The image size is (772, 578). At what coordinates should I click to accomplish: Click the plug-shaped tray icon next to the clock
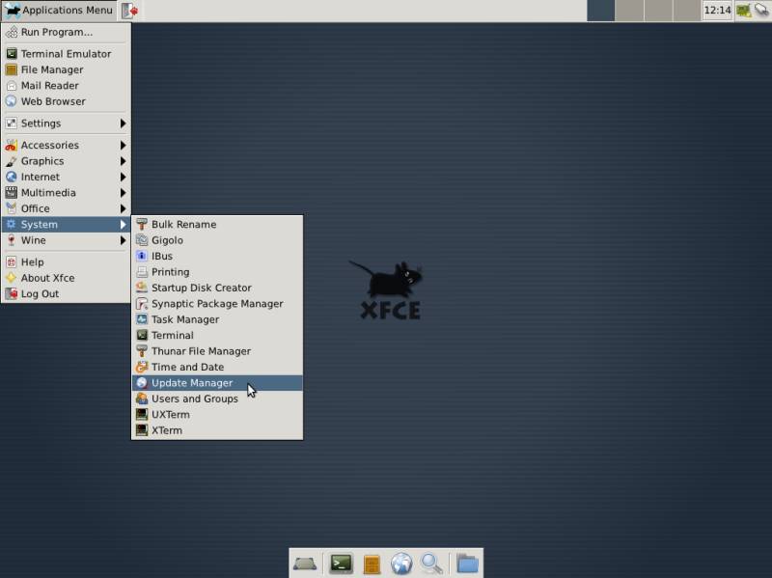point(761,10)
